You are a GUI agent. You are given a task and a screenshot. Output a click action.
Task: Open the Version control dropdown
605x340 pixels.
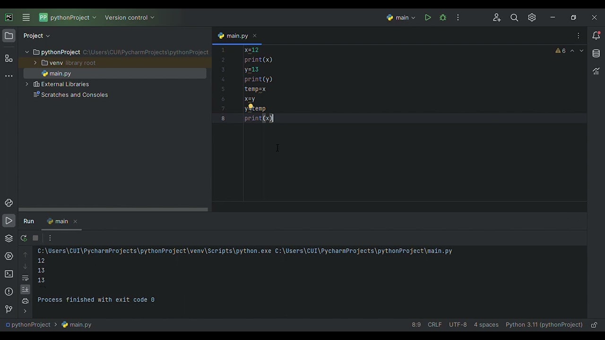pyautogui.click(x=129, y=17)
